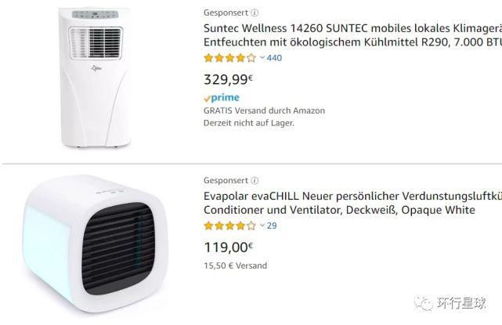
Task: Open the 29 reviews link
Action: pos(272,226)
